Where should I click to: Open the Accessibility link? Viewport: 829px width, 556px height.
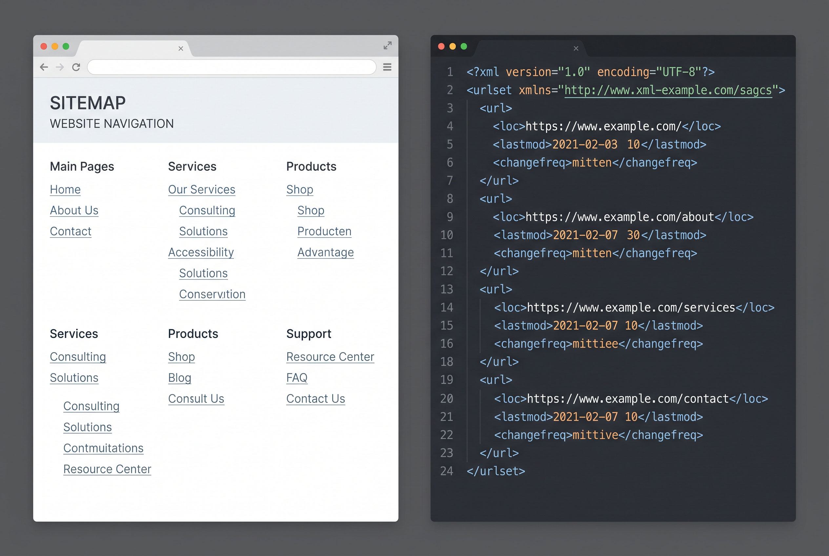tap(201, 252)
